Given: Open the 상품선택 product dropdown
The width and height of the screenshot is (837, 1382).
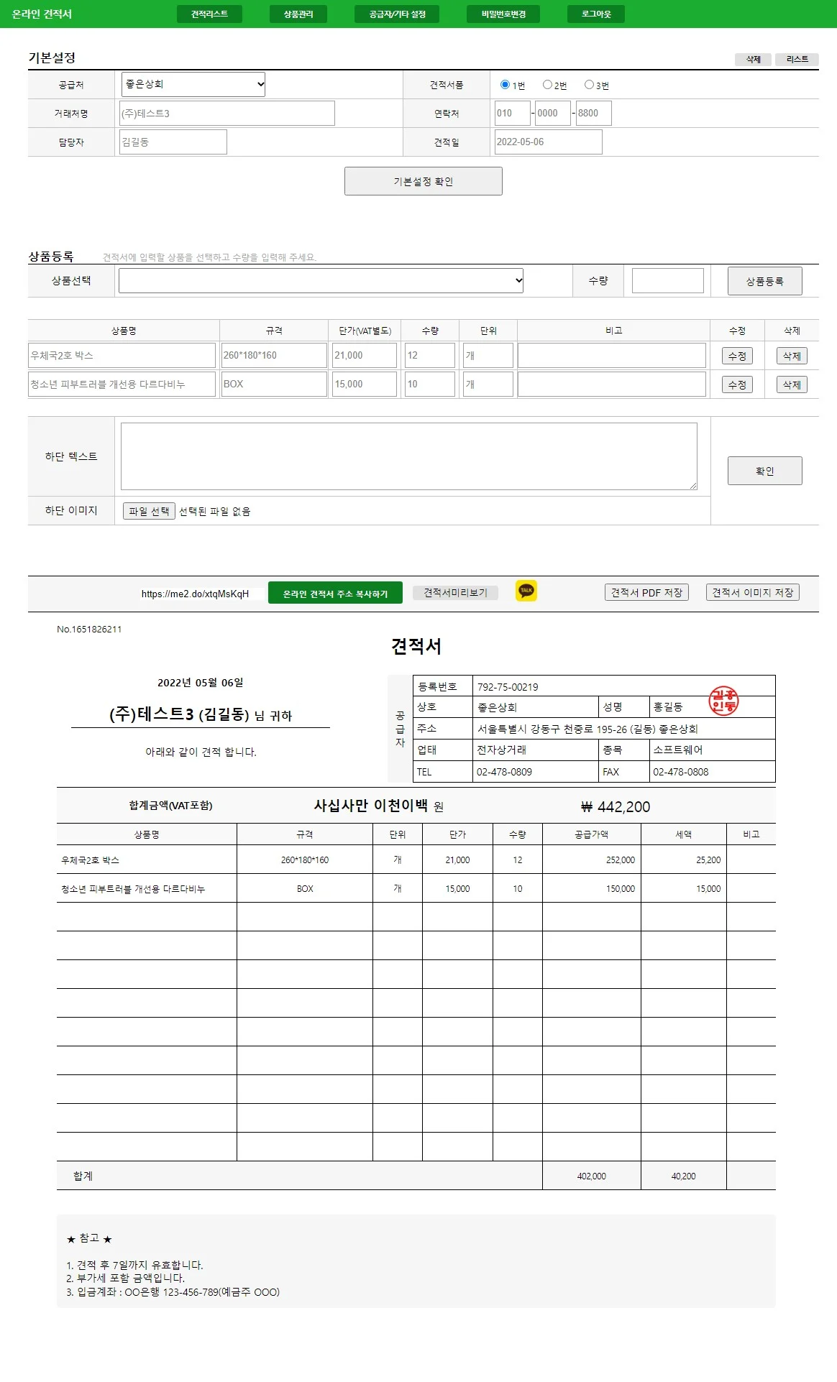Looking at the screenshot, I should click(321, 280).
